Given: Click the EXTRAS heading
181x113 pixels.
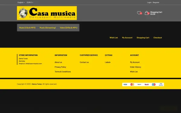Looking at the screenshot, I should [x=109, y=55].
